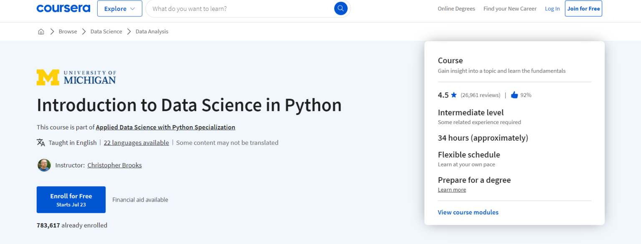This screenshot has height=244, width=641.
Task: Open Find your New Career menu item
Action: tap(510, 9)
